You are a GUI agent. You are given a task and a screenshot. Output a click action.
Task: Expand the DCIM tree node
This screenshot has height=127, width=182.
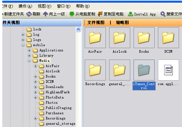pyautogui.click(x=35, y=82)
